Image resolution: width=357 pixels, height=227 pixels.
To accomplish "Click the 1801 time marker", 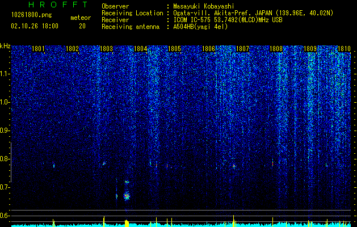I will coord(38,49).
